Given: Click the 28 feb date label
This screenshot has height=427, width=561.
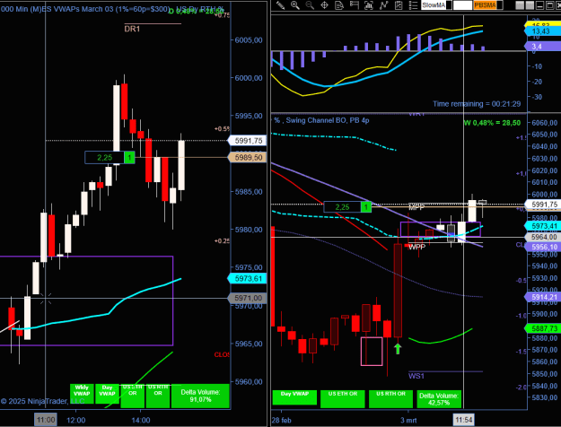Looking at the screenshot, I should point(282,420).
